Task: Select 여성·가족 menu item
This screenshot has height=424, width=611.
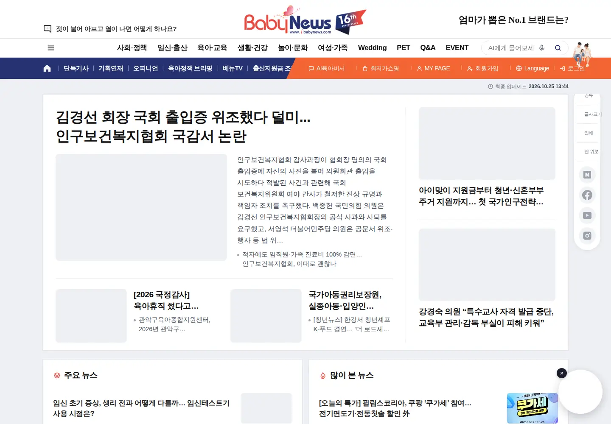Action: pos(333,48)
